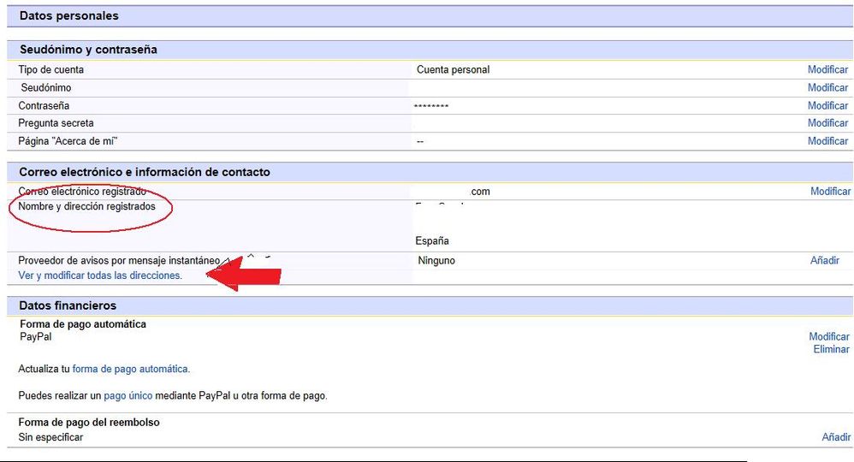Open the inline 'forma de pago automática' link
This screenshot has width=854, height=462.
tap(130, 369)
